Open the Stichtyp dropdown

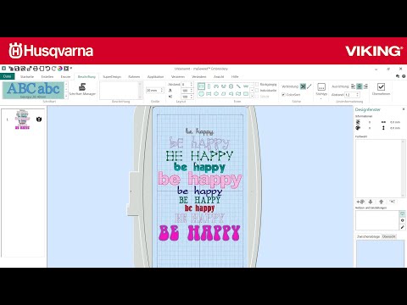point(321,90)
